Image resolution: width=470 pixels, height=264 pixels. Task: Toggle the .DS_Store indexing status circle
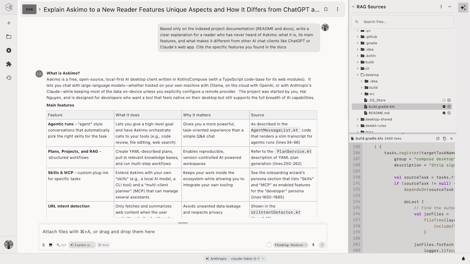(x=444, y=100)
